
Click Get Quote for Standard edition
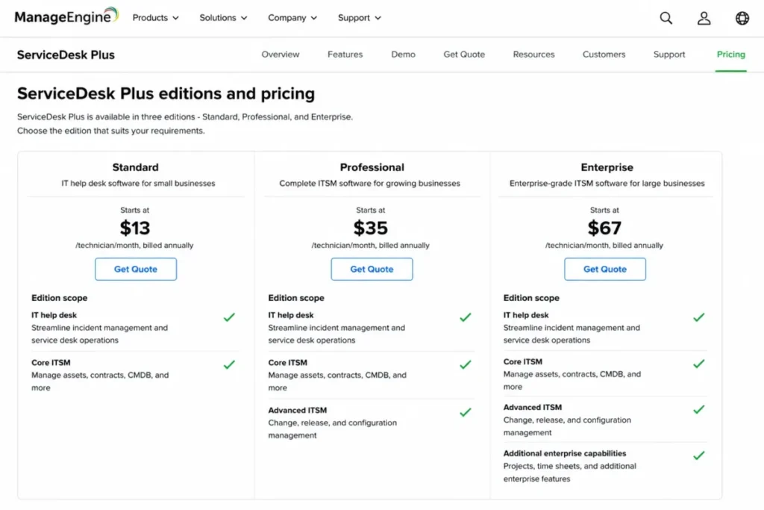coord(136,269)
